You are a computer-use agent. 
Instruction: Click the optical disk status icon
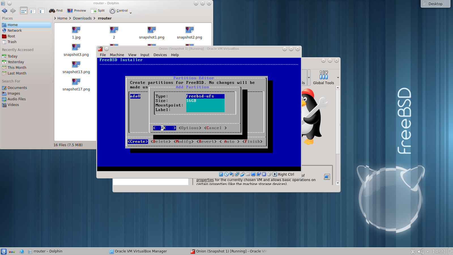tap(226, 174)
